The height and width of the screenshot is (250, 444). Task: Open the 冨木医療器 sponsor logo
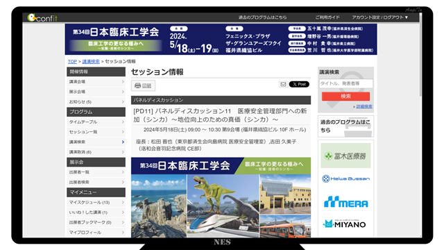click(345, 156)
